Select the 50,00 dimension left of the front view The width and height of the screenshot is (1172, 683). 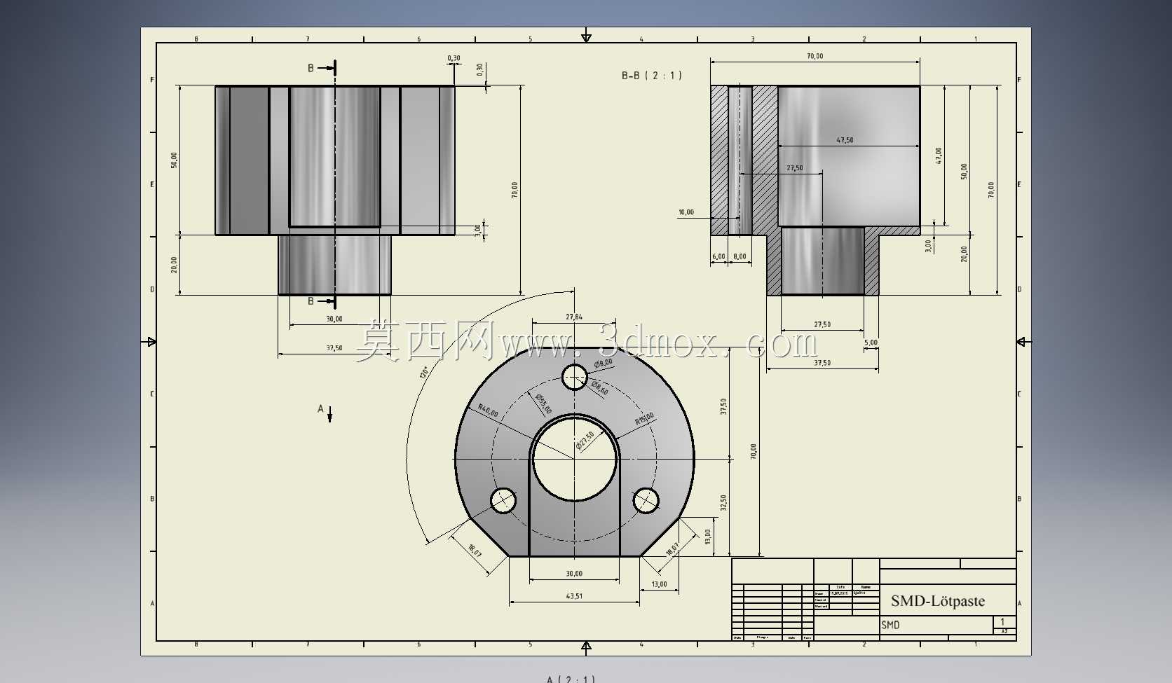(174, 160)
